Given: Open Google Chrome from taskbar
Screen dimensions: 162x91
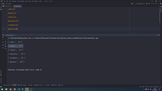Looking at the screenshot, I should [10, 89].
